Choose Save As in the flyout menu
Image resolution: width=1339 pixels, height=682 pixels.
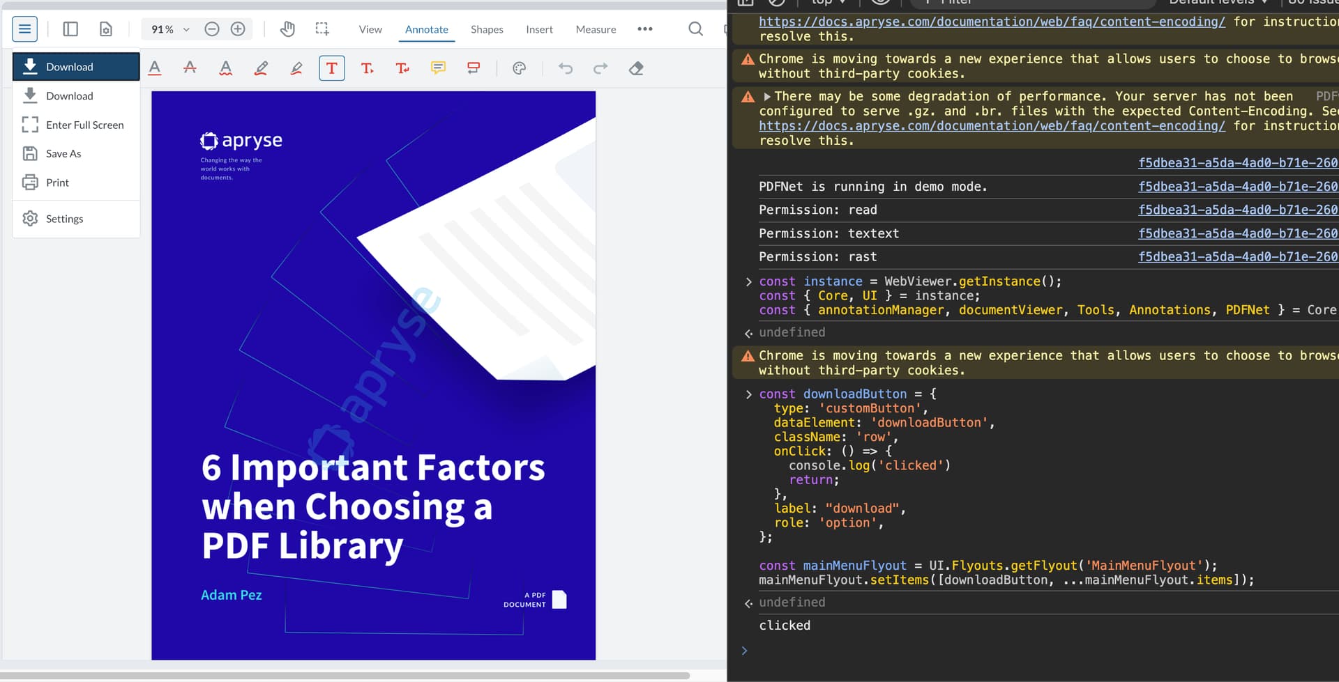point(76,154)
